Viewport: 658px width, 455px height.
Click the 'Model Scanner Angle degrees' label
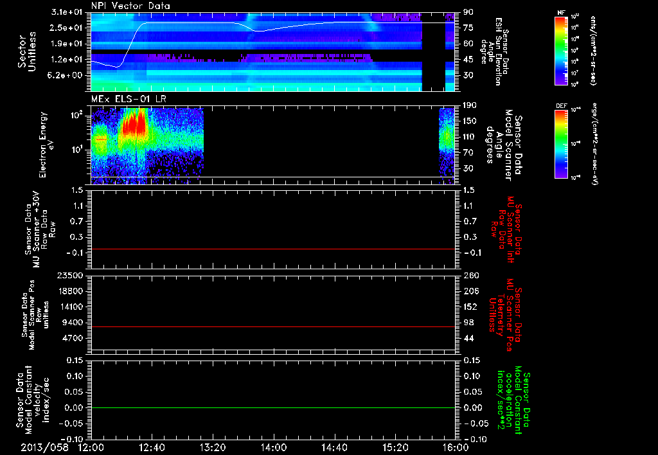tap(503, 145)
